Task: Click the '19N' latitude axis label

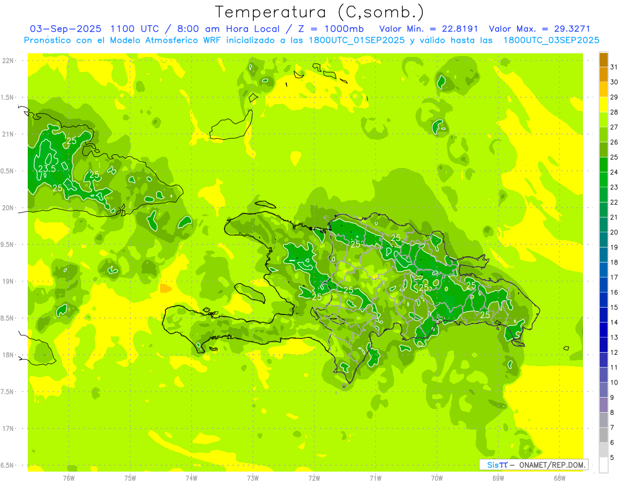Action: pyautogui.click(x=7, y=281)
